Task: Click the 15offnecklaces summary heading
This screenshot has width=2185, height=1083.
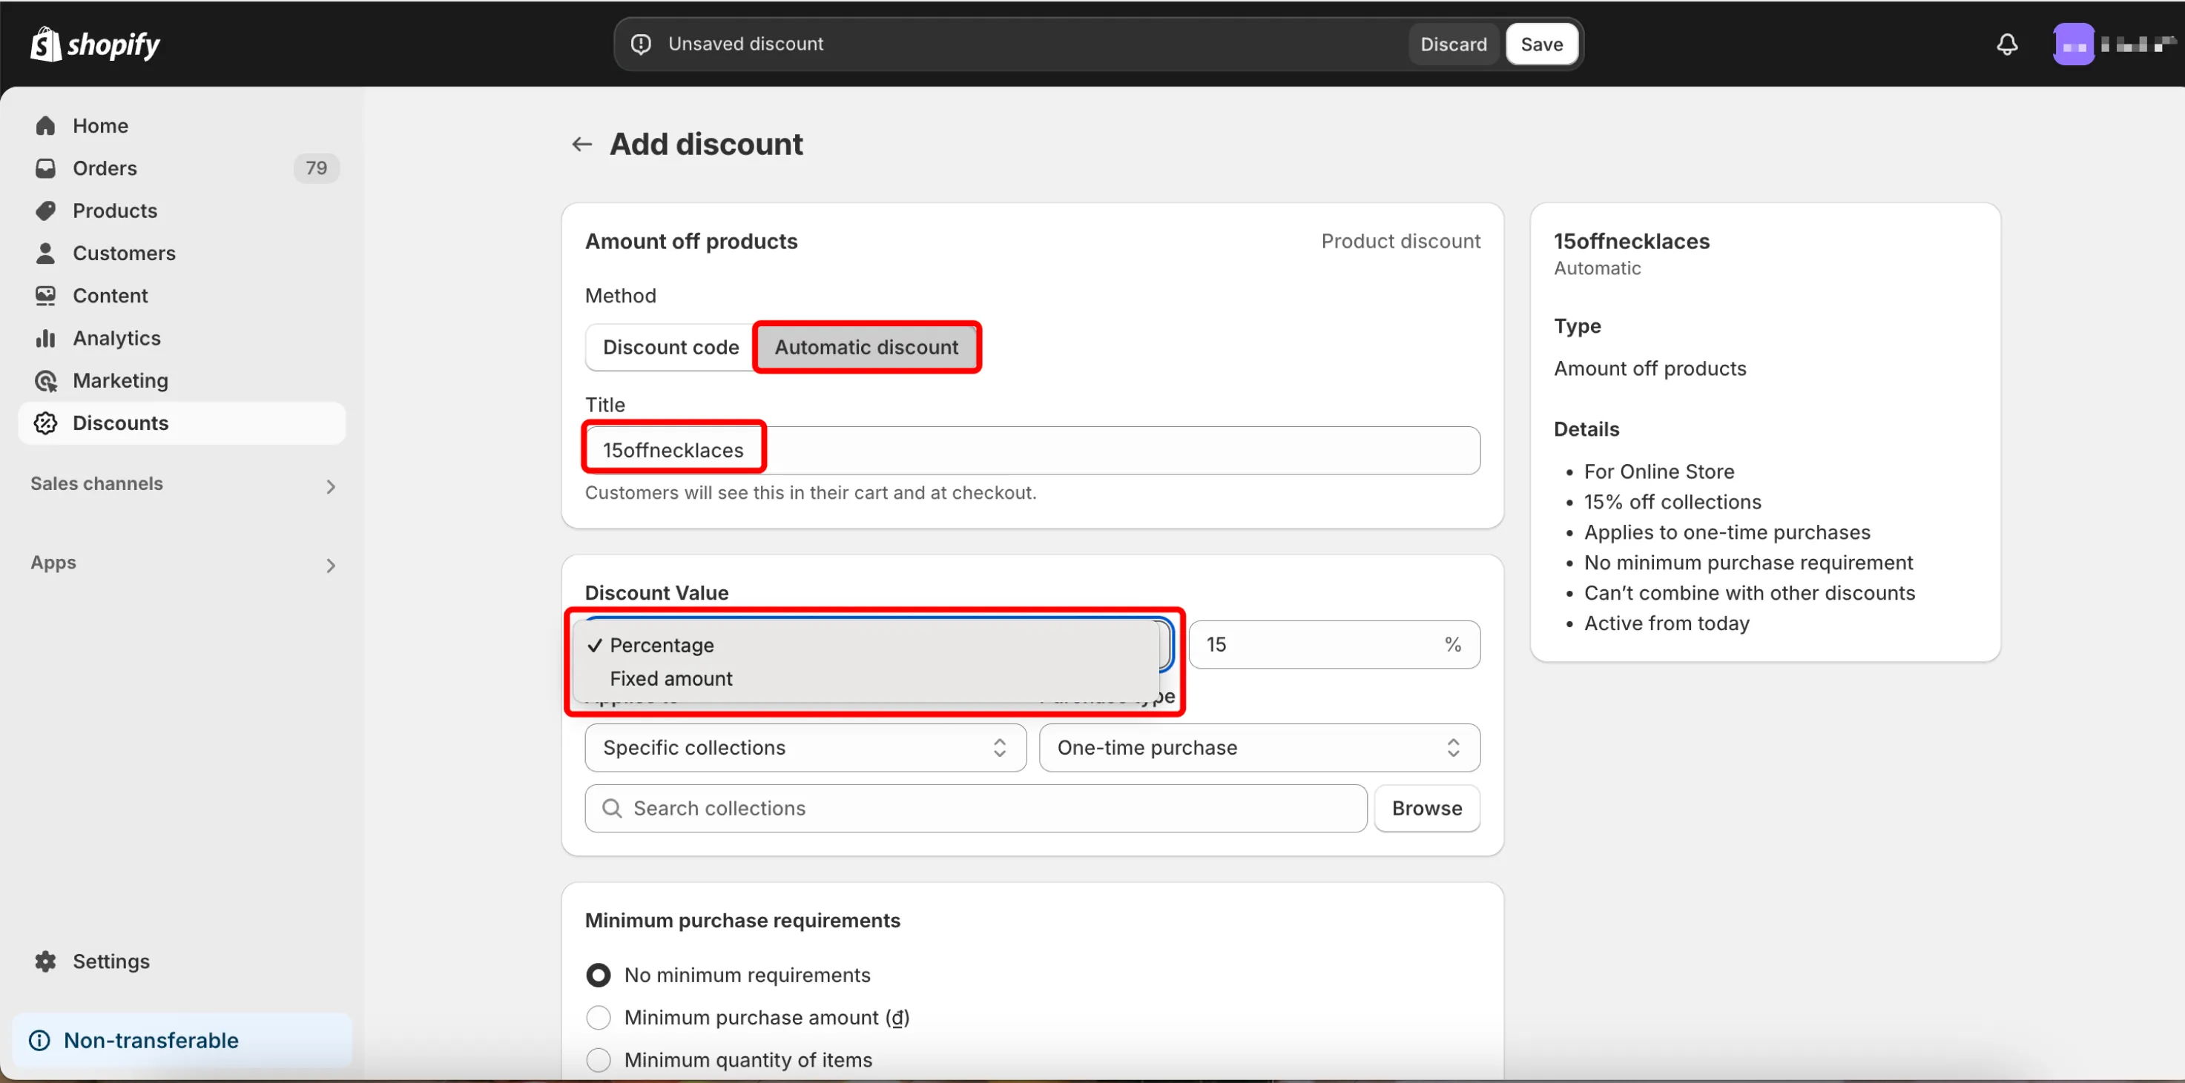Action: tap(1631, 241)
